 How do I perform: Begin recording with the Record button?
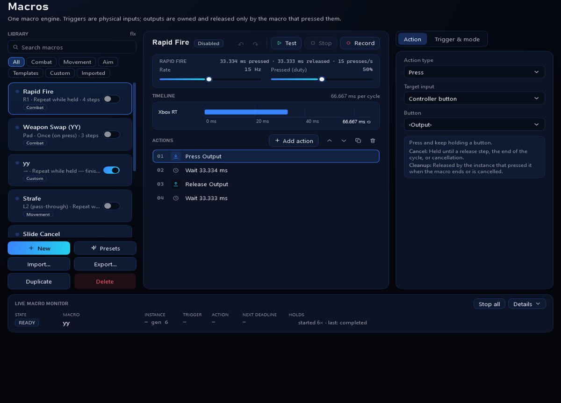pos(360,43)
